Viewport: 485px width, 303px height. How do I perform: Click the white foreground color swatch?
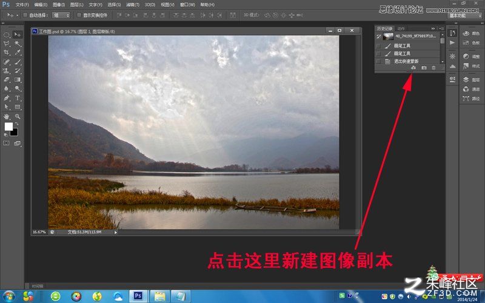(x=8, y=126)
